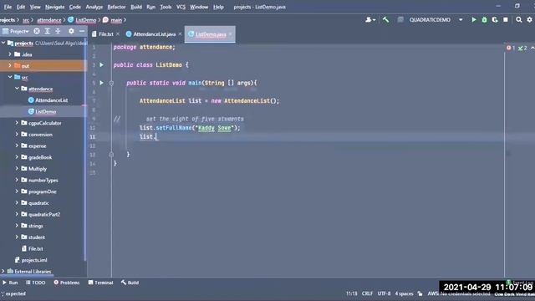Expand the cgpaCalculator package

17,123
